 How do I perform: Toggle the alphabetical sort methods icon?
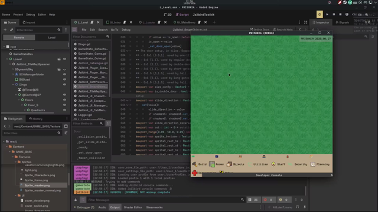coord(108,123)
